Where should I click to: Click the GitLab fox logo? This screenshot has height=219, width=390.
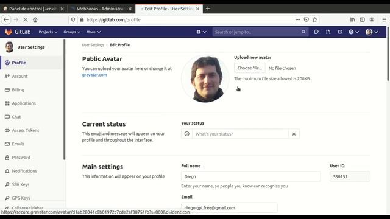pyautogui.click(x=9, y=32)
